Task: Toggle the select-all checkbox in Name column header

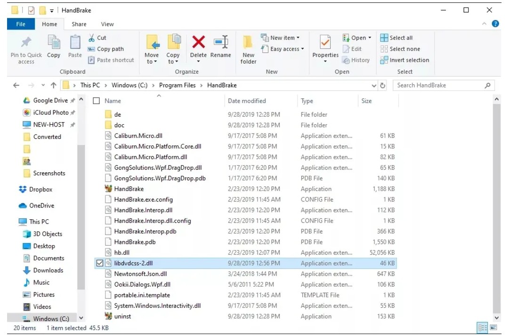Action: (97, 100)
